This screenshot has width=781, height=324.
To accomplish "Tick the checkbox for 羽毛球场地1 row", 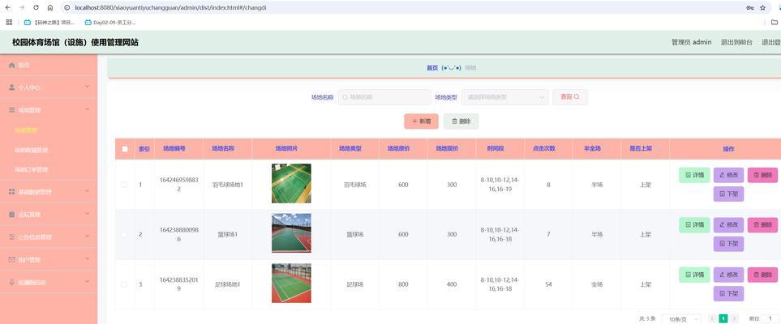I will [125, 185].
